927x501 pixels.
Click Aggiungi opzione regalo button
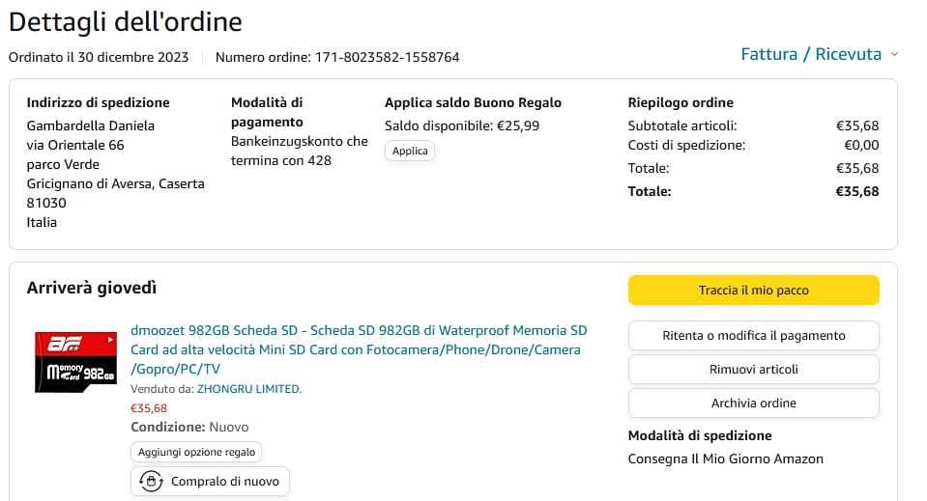196,452
